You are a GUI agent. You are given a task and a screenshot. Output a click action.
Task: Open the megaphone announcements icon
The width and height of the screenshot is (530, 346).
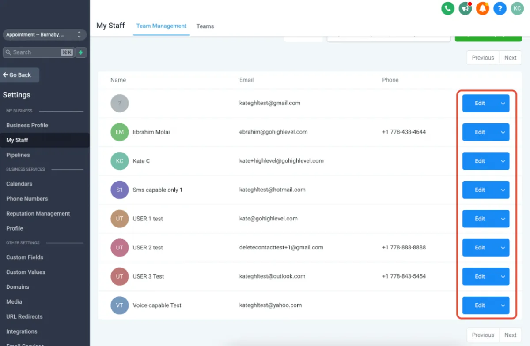pos(465,8)
